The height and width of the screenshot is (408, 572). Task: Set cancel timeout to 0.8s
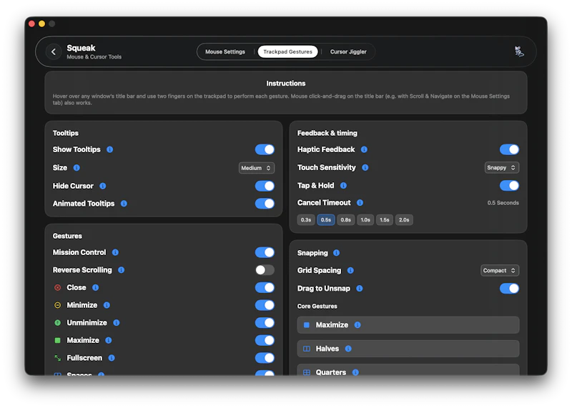click(x=346, y=220)
